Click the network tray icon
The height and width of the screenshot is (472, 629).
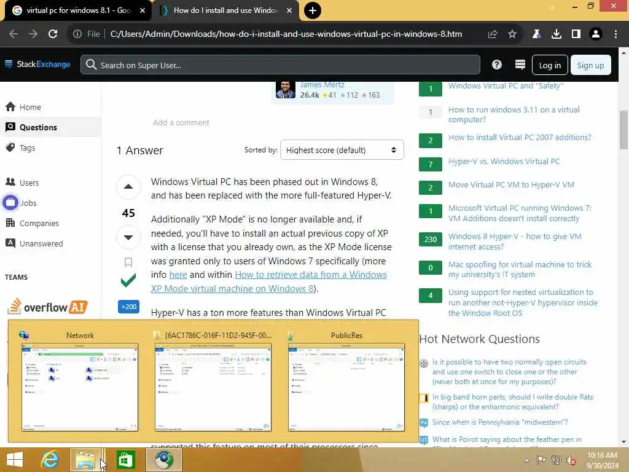point(557,460)
